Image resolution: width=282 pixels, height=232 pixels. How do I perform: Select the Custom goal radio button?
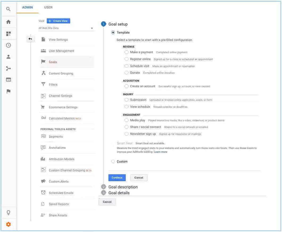tap(113, 161)
